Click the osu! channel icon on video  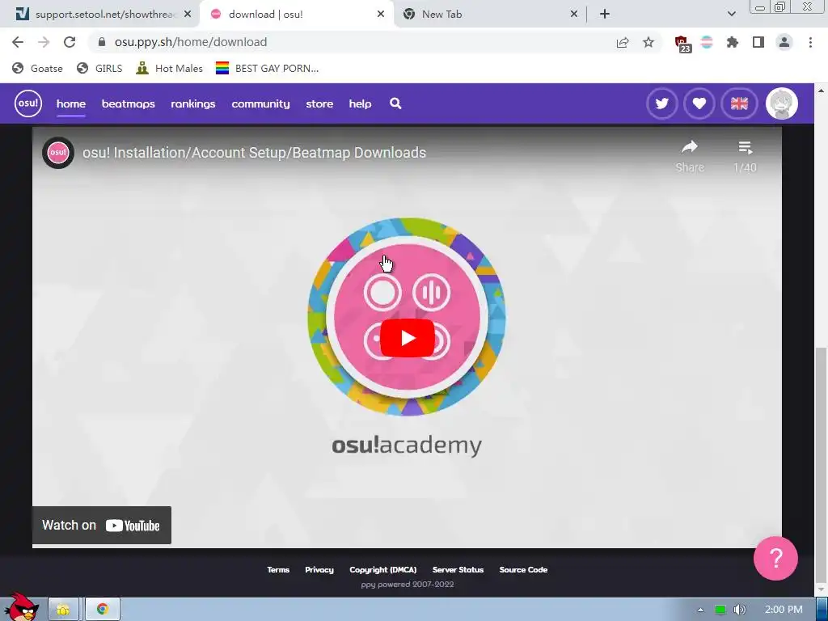point(58,153)
